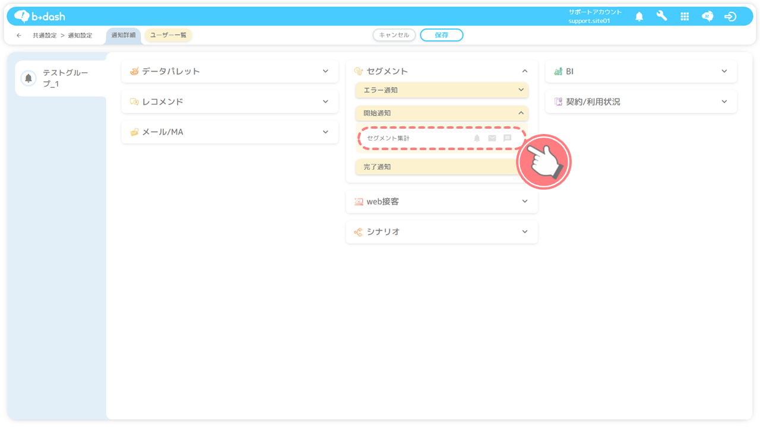
Task: Click the メール/MA icon
Action: (x=134, y=132)
